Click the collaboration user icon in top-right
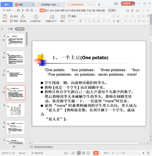 click(x=132, y=11)
